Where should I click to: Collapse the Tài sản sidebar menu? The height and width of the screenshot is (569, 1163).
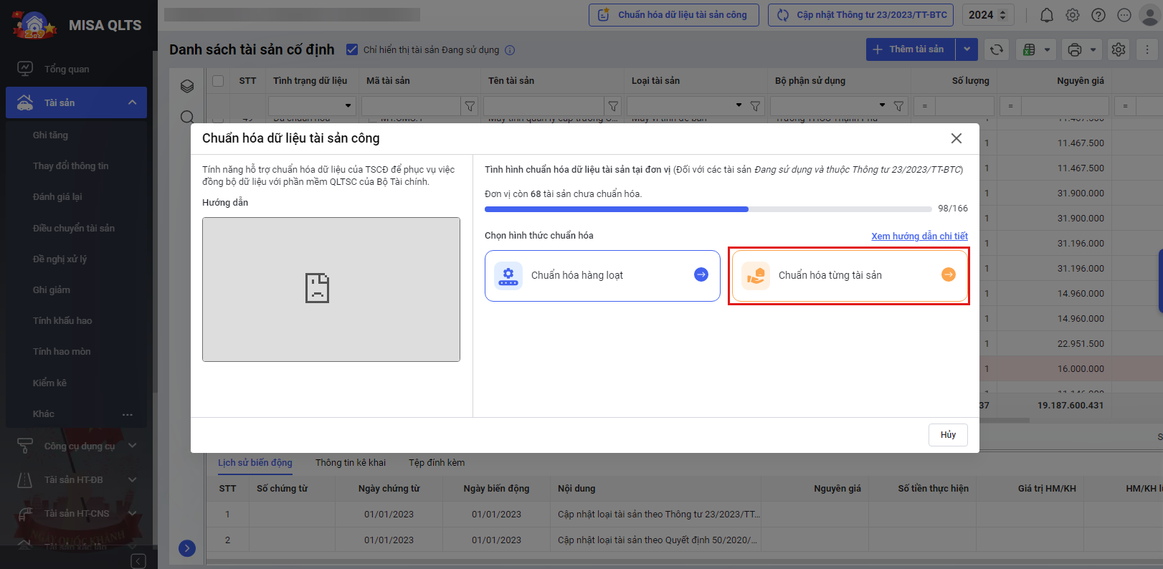132,102
